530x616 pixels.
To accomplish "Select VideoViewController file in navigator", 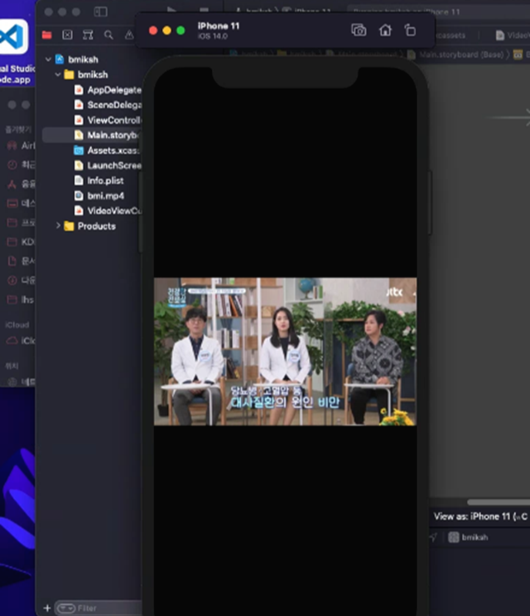I will pos(107,211).
